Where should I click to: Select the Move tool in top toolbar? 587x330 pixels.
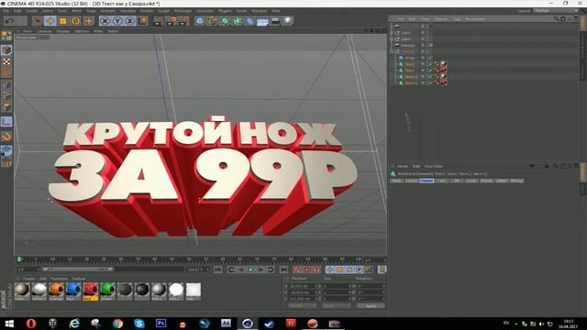(50, 20)
